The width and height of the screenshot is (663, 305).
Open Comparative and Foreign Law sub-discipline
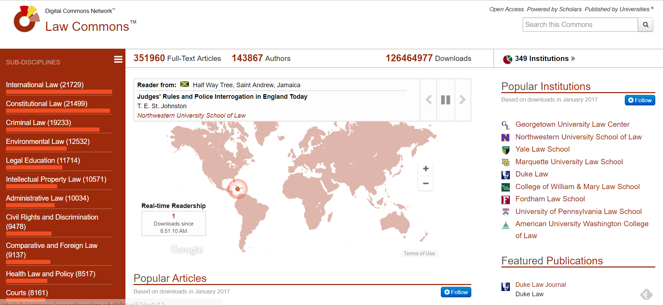[52, 250]
